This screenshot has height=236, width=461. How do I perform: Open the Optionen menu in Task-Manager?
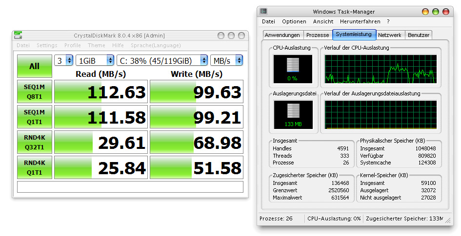pyautogui.click(x=294, y=21)
